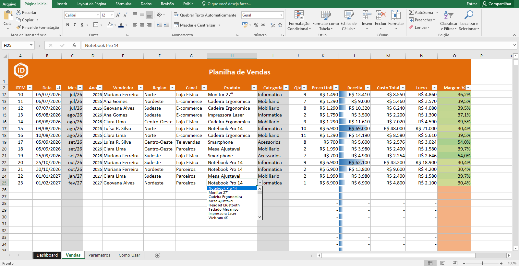Activate Pincel de Formatação
Viewport: 519px width, 266px height.
pyautogui.click(x=38, y=28)
